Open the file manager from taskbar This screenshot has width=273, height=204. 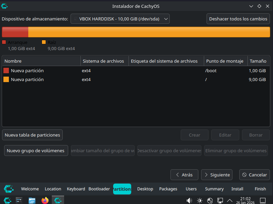(x=32, y=200)
